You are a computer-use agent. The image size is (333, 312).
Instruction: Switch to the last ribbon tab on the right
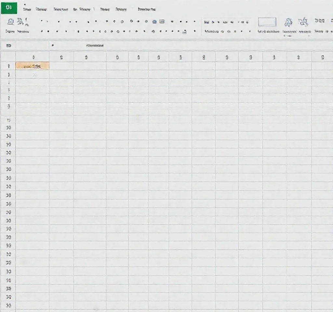coord(147,9)
